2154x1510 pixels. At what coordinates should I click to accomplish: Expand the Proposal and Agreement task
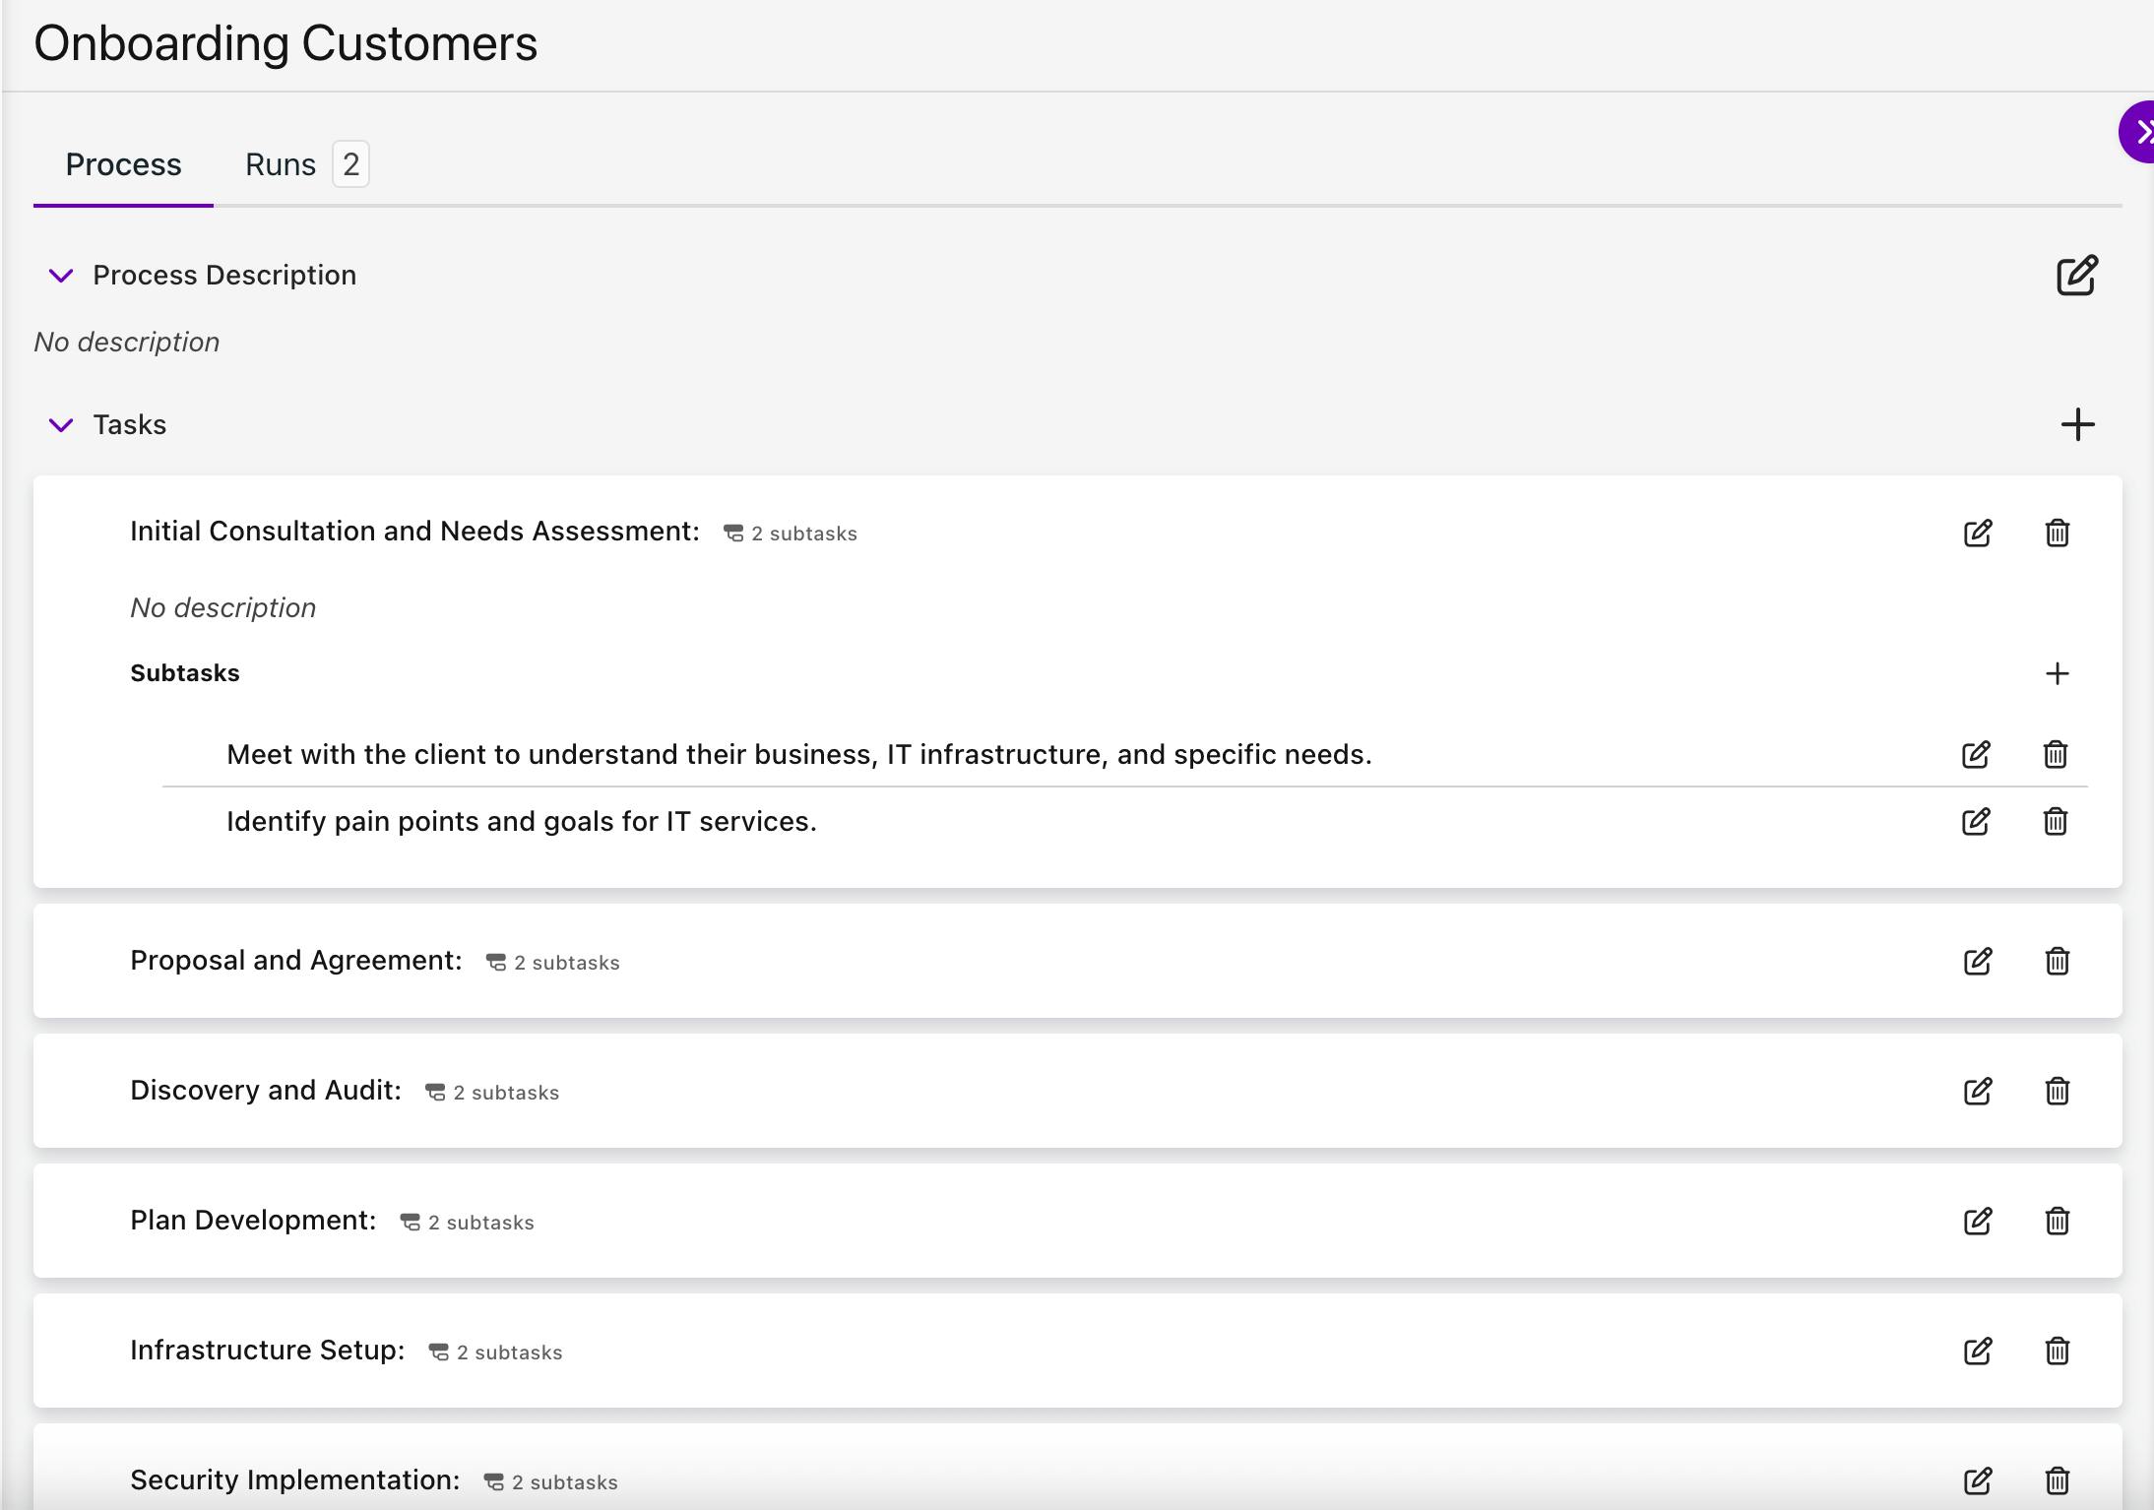tap(295, 961)
